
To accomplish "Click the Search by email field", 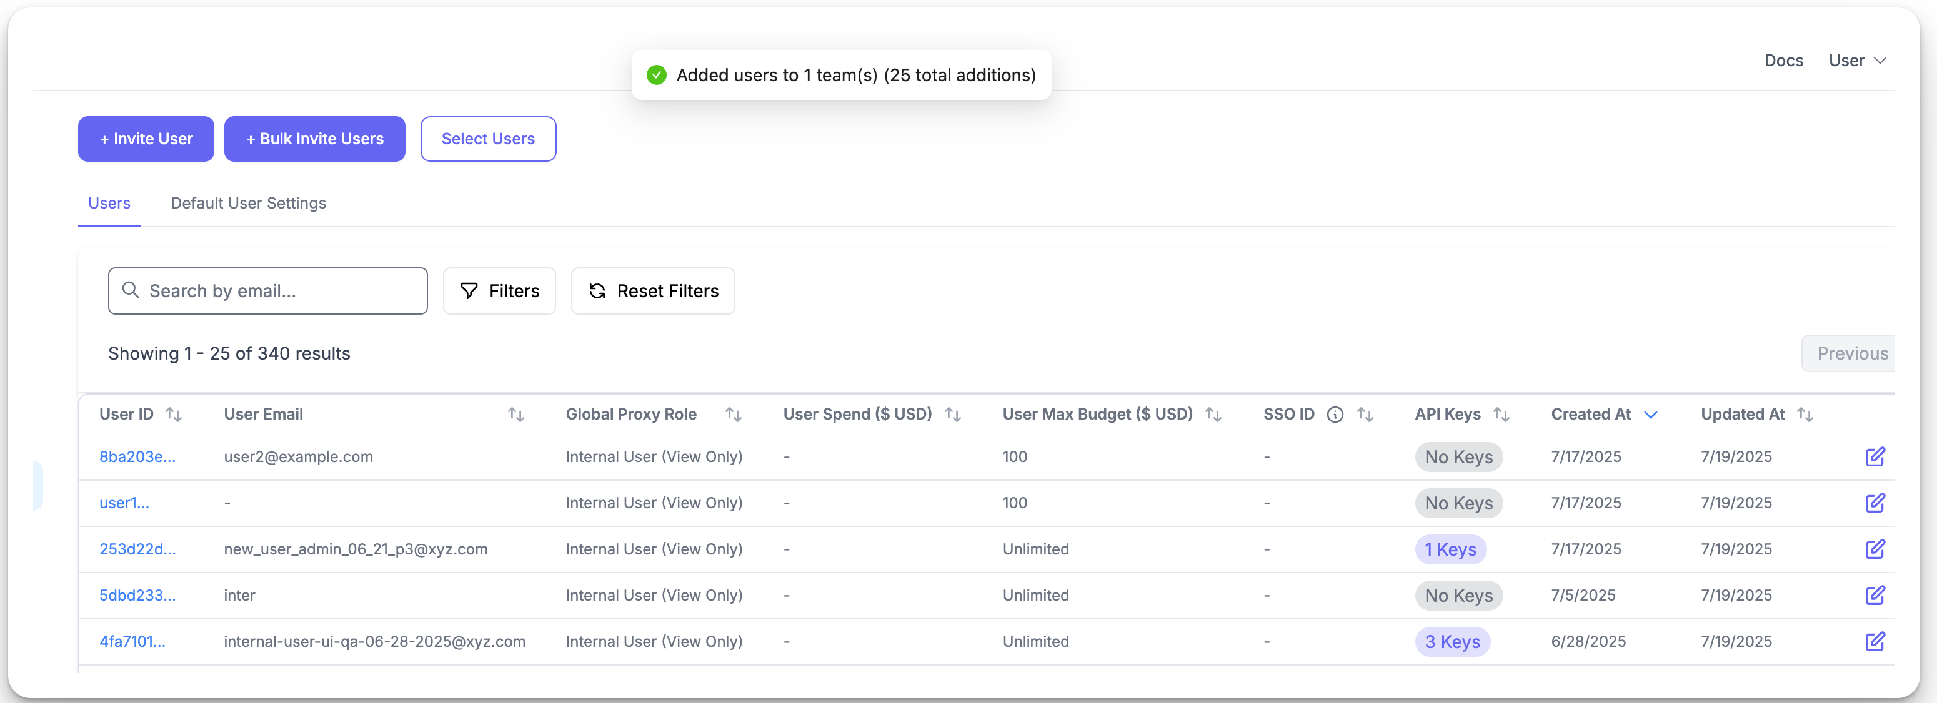I will point(278,291).
